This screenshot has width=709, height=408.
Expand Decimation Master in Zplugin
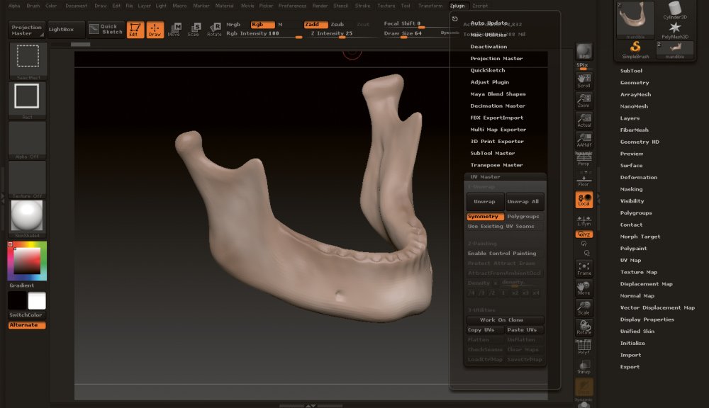[x=498, y=106]
